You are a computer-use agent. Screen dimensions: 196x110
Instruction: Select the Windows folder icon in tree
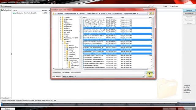(x=62, y=34)
